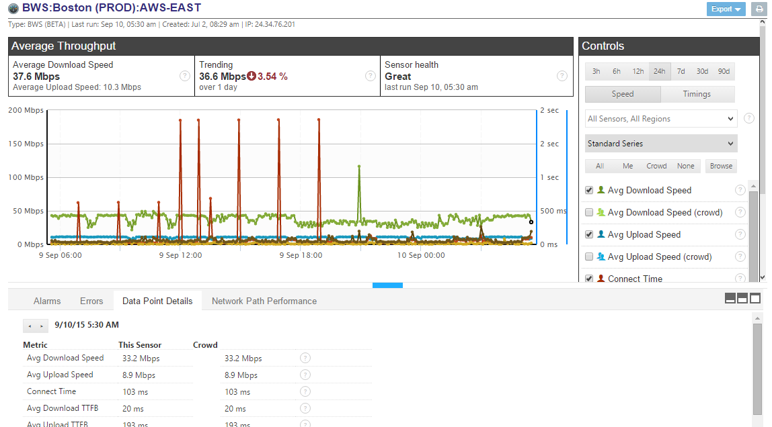The image size is (772, 427).
Task: Set time range to 3h
Action: click(x=596, y=71)
